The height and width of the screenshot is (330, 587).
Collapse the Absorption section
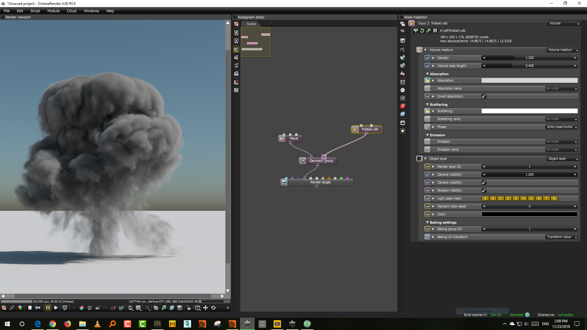coord(427,74)
